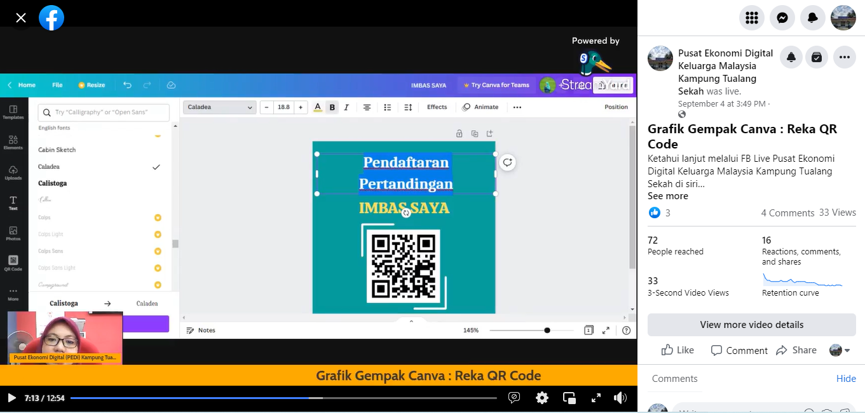This screenshot has height=413, width=865.
Task: Open the Facebook notifications bell
Action: pyautogui.click(x=813, y=18)
